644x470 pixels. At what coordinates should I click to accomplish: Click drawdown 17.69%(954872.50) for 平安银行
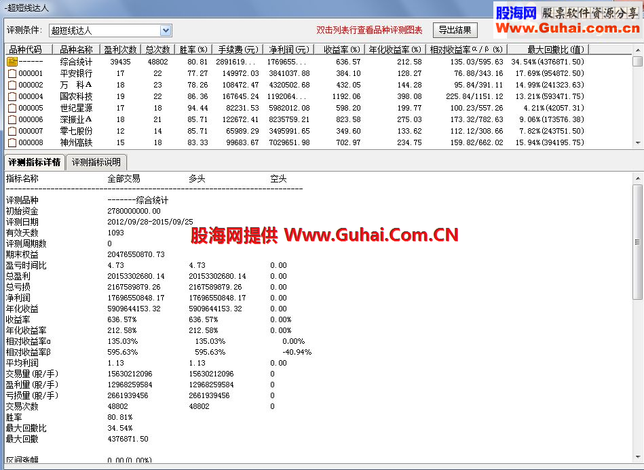pos(550,73)
